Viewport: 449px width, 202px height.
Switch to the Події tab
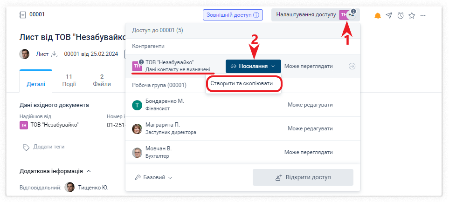69,80
